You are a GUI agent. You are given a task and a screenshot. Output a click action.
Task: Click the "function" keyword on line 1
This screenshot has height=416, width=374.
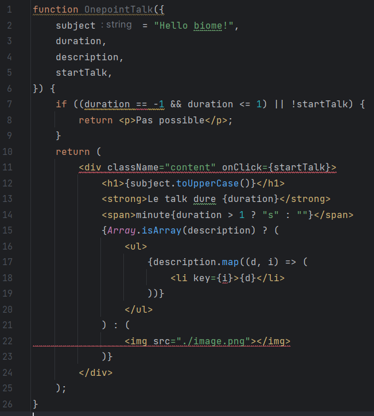(56, 10)
